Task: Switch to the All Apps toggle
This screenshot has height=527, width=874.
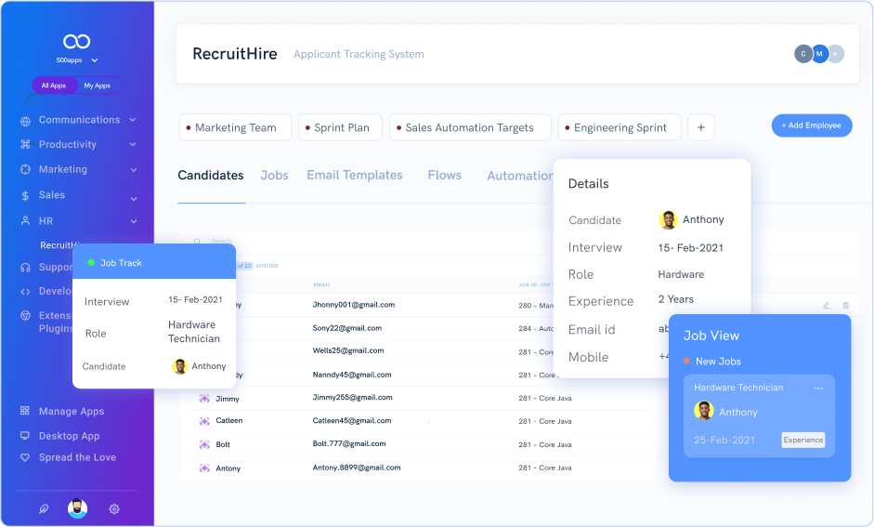Action: pyautogui.click(x=54, y=86)
